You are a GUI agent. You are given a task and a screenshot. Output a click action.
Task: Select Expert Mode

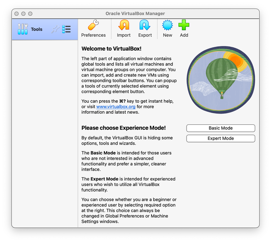point(220,139)
